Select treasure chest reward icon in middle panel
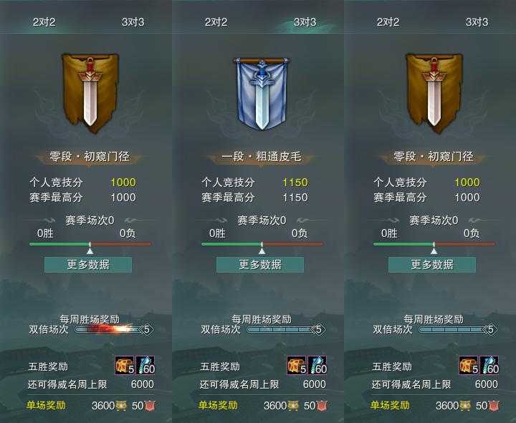The height and width of the screenshot is (423, 516). coord(297,365)
